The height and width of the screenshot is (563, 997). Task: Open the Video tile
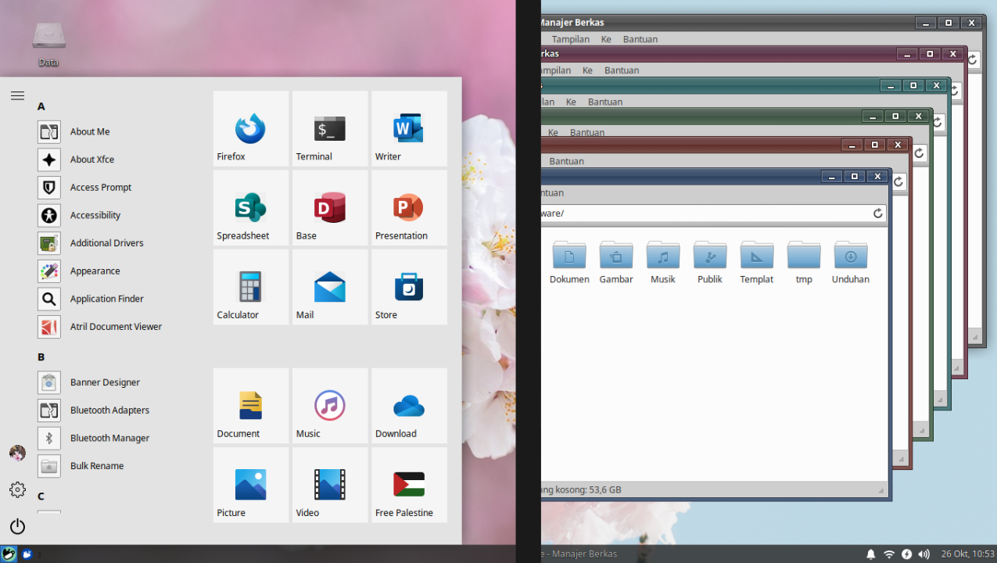(330, 485)
